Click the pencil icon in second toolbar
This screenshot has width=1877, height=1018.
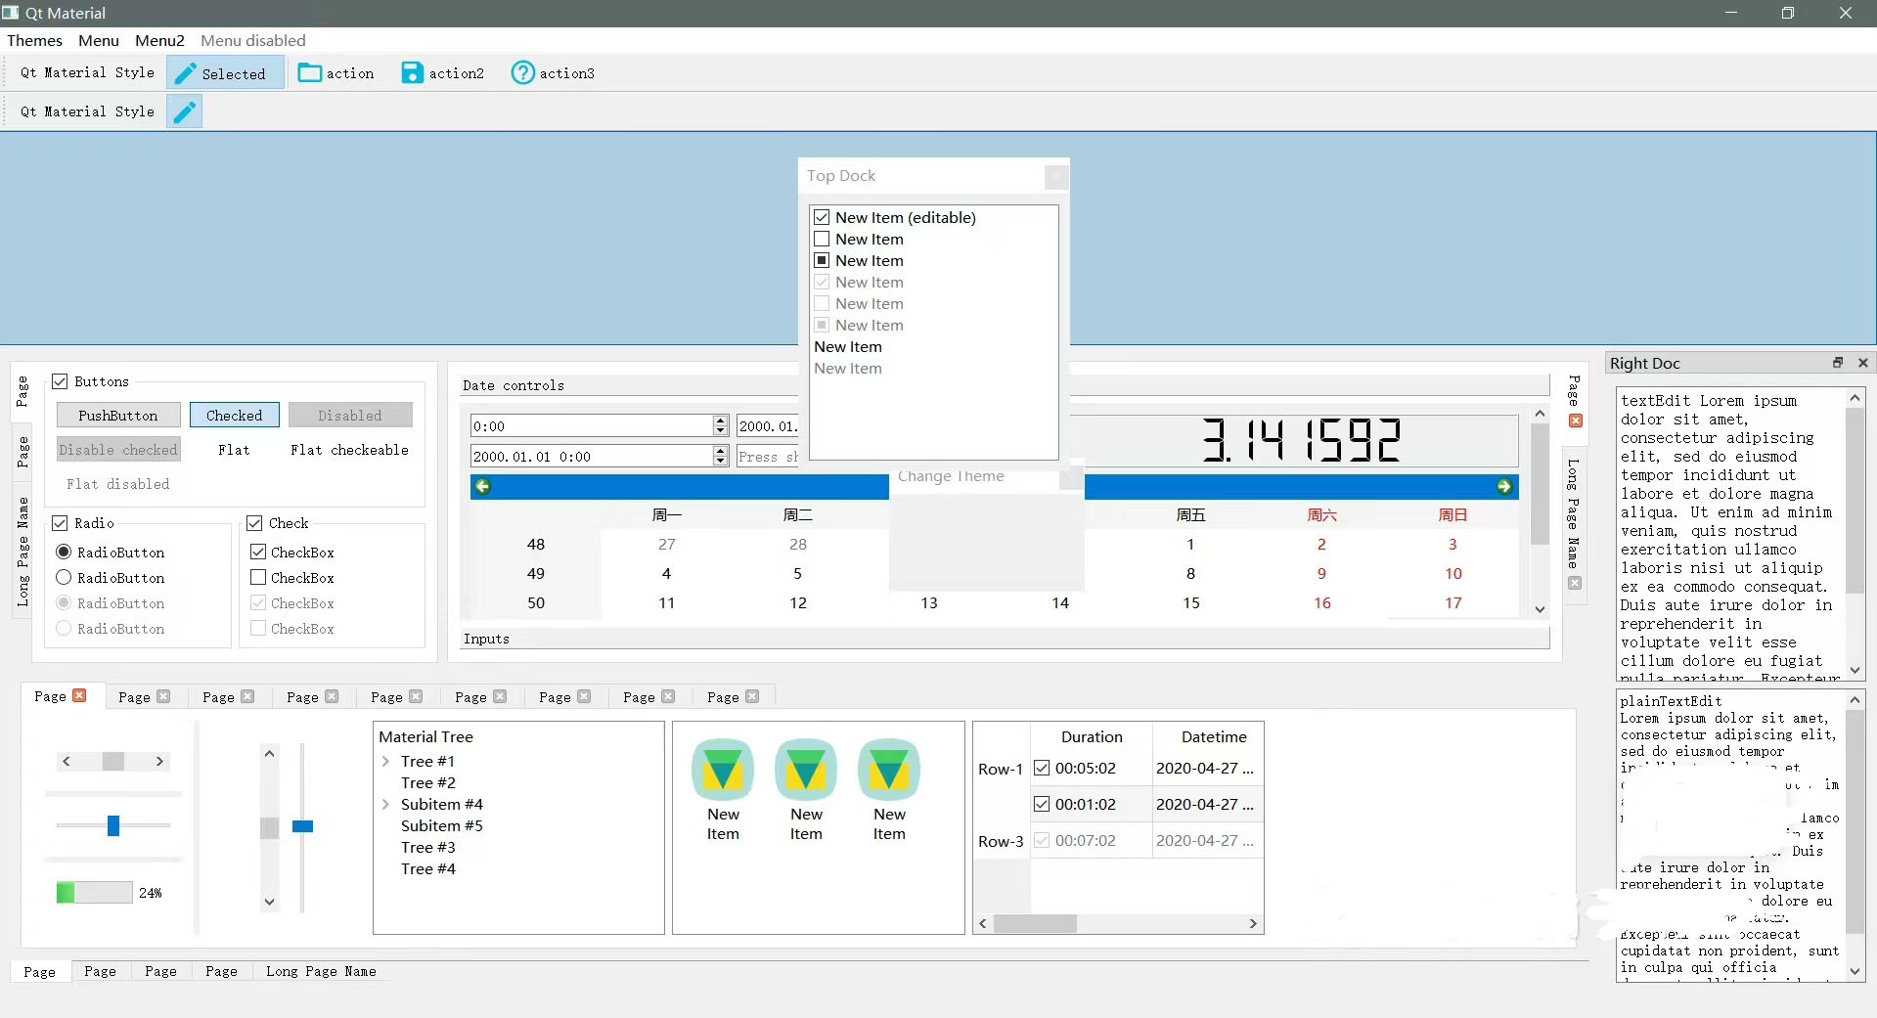click(184, 111)
